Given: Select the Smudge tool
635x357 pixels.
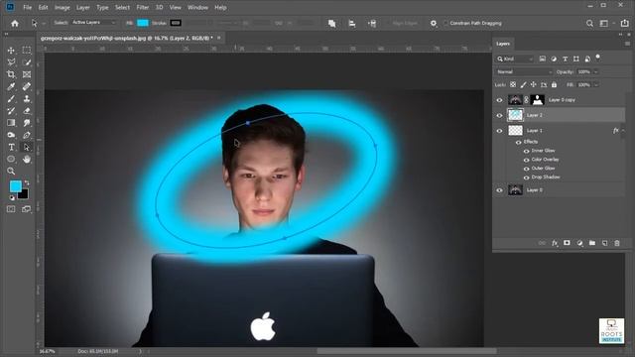Looking at the screenshot, I should pyautogui.click(x=27, y=123).
